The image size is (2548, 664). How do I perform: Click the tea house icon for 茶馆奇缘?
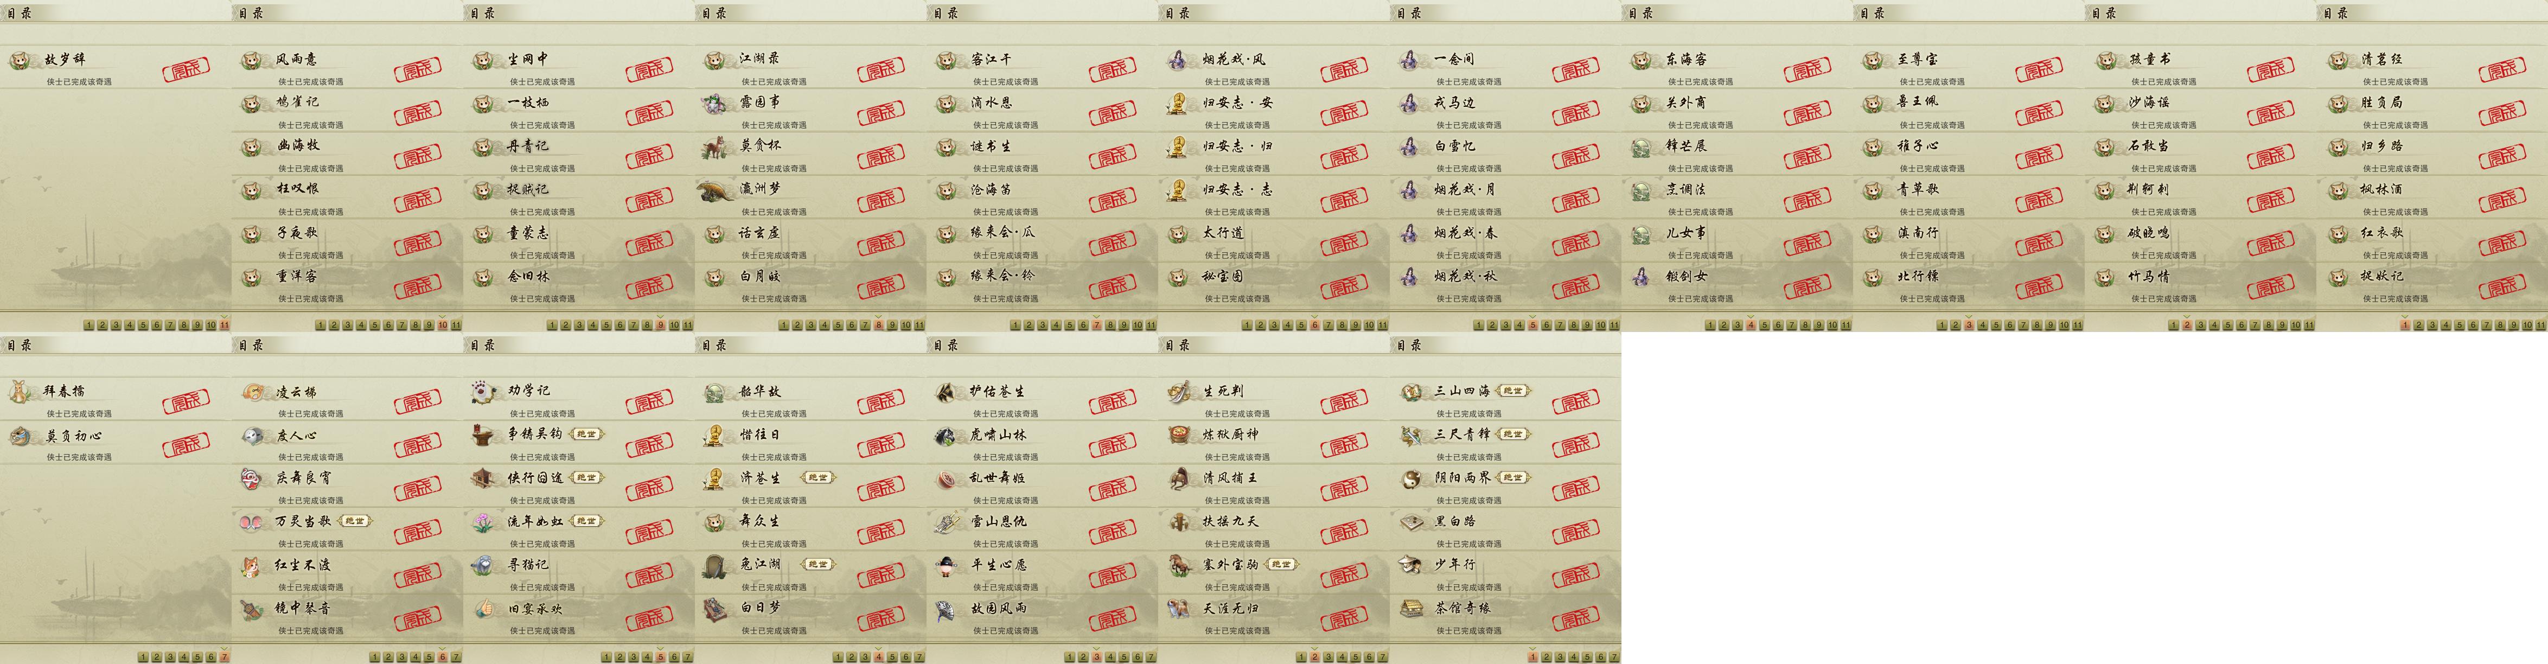point(1412,609)
